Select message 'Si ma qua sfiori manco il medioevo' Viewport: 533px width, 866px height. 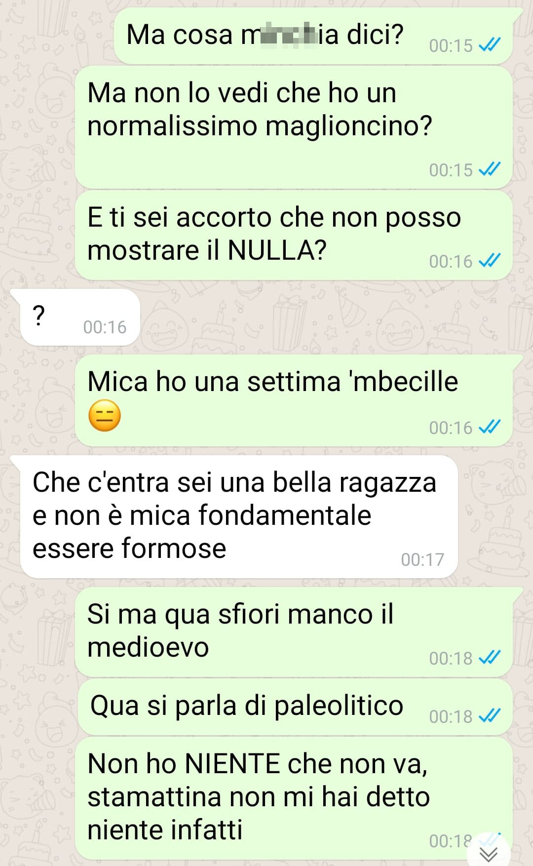294,632
